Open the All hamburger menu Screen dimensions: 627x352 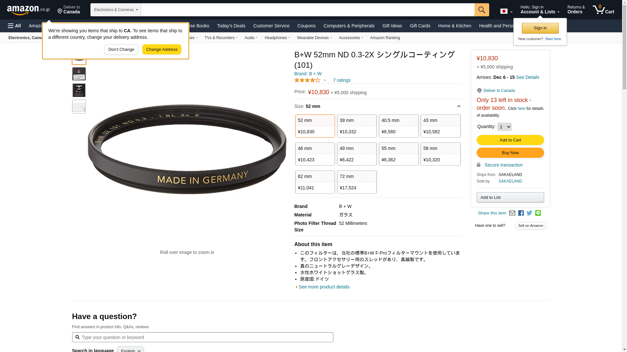click(14, 26)
